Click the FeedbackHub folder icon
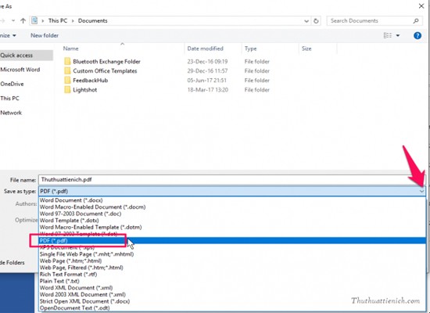The image size is (430, 313). tap(67, 80)
